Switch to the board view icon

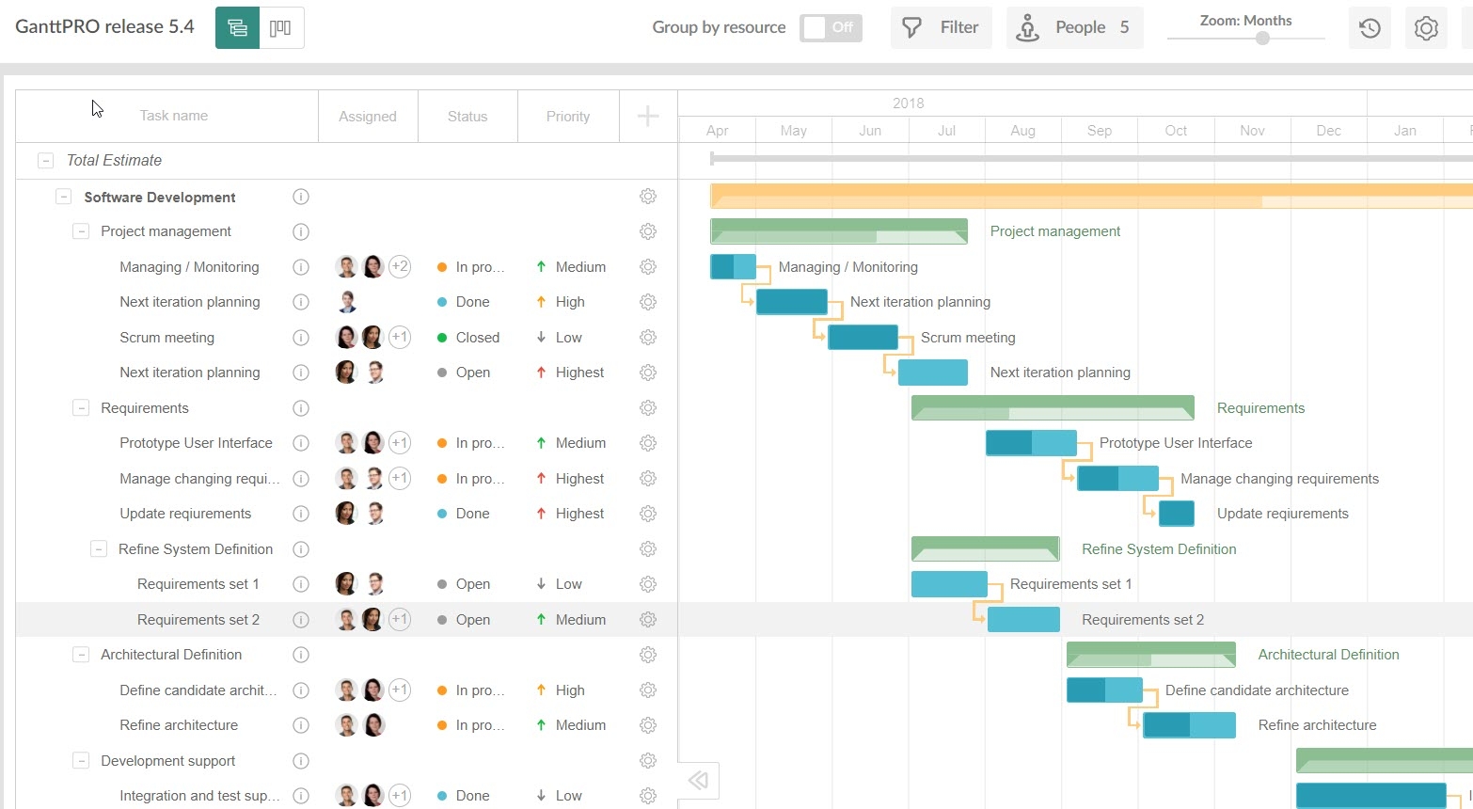281,28
